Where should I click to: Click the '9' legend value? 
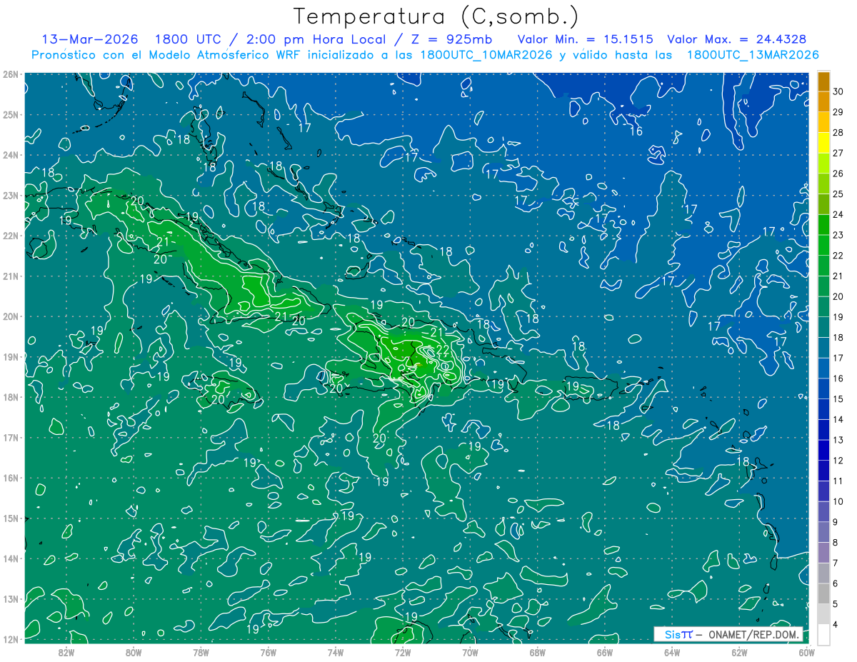point(836,522)
